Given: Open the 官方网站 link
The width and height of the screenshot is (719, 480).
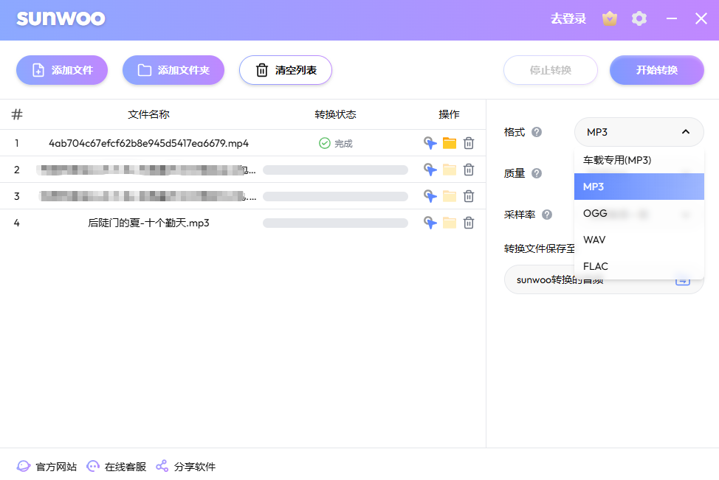Looking at the screenshot, I should 47,467.
